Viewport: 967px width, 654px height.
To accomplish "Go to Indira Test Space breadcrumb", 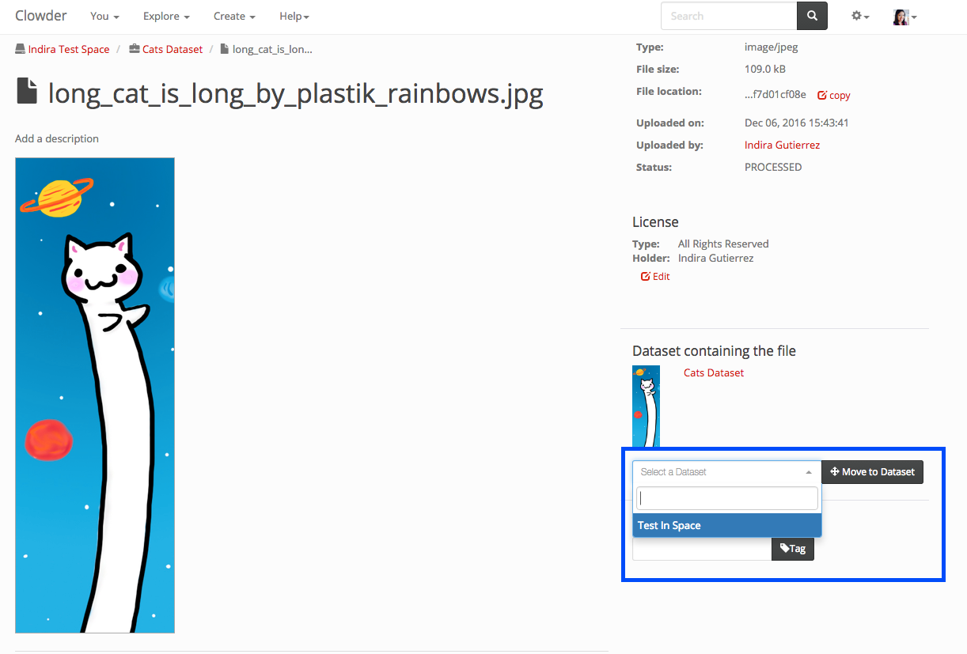I will coord(68,49).
